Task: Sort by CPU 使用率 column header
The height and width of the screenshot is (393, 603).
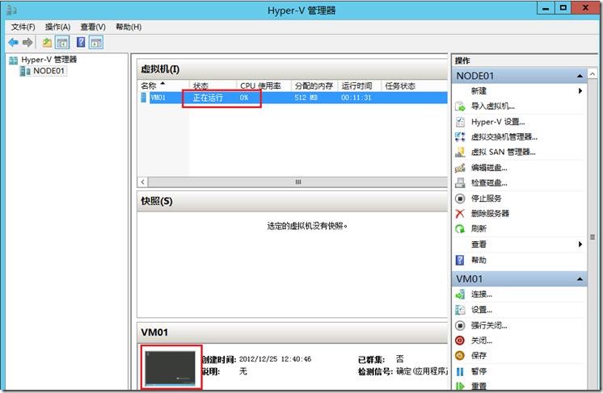Action: (x=264, y=86)
